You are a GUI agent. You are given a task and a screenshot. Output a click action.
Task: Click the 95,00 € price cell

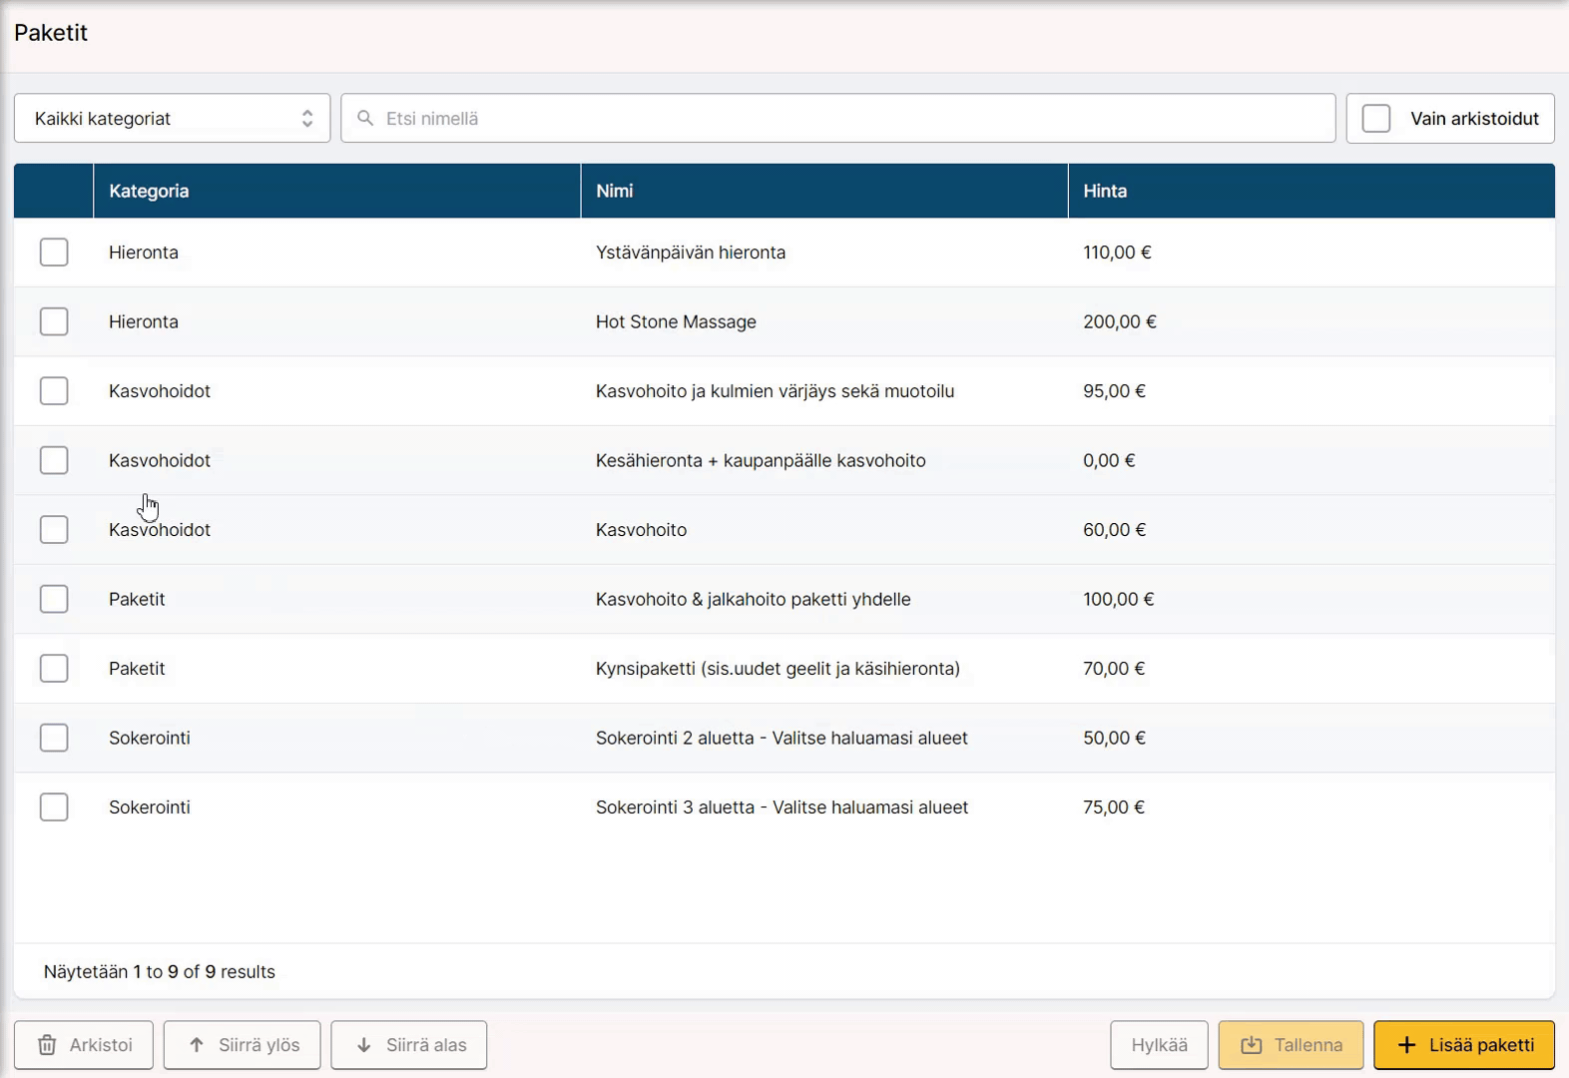pyautogui.click(x=1114, y=391)
